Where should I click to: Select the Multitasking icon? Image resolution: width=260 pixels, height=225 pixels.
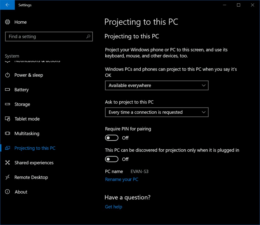pos(8,133)
